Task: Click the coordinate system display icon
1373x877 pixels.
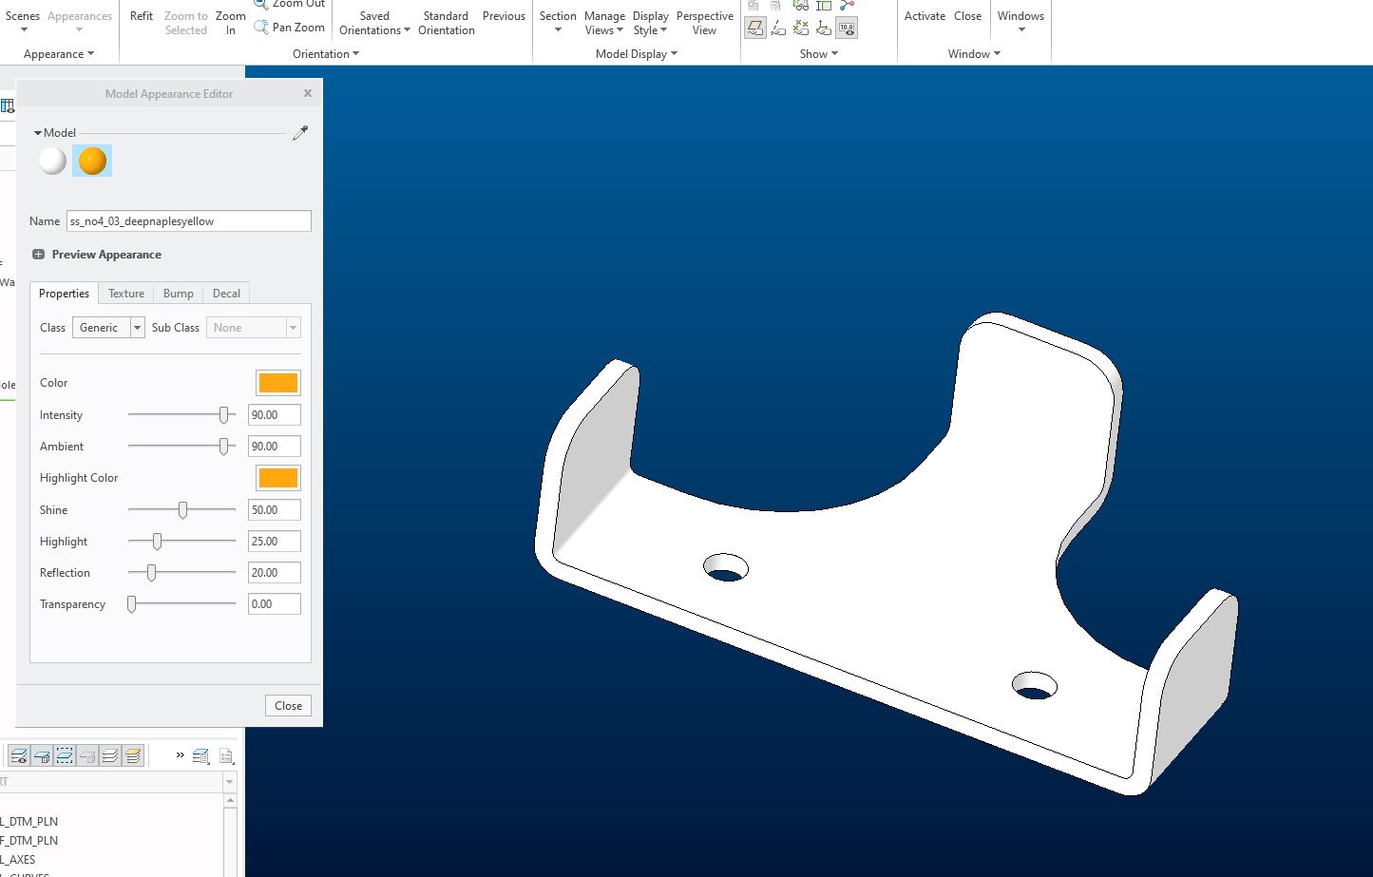Action: tap(824, 27)
